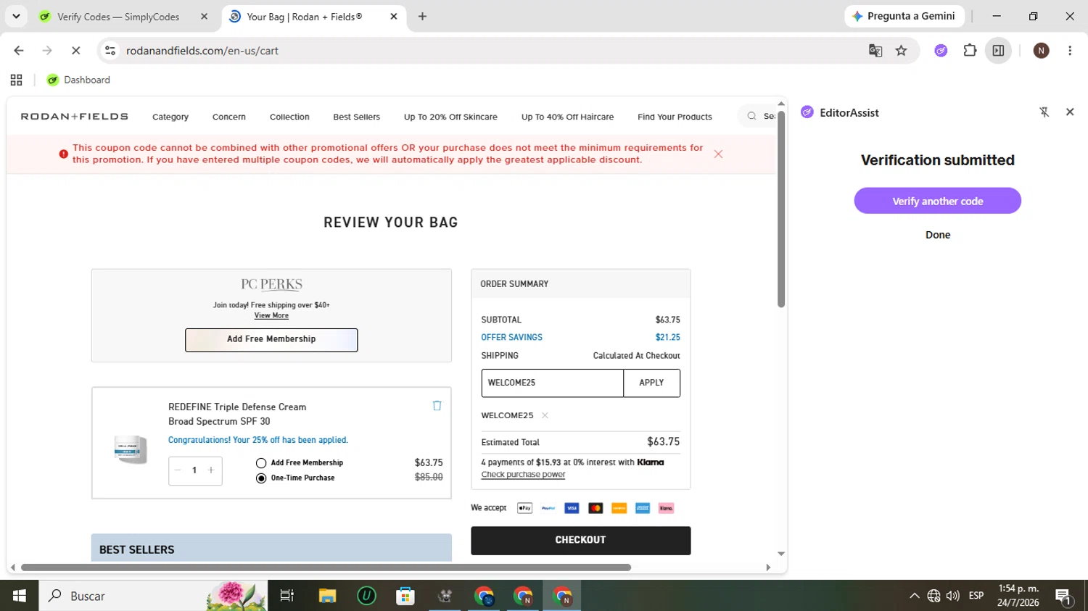The width and height of the screenshot is (1088, 611).
Task: Open the taskbar clock and date
Action: pos(1018,596)
